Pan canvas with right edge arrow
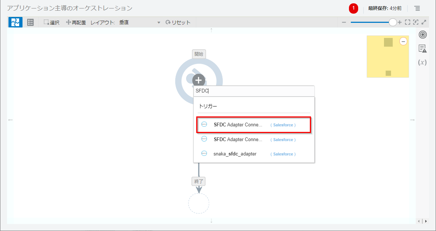The image size is (436, 231). (x=412, y=120)
